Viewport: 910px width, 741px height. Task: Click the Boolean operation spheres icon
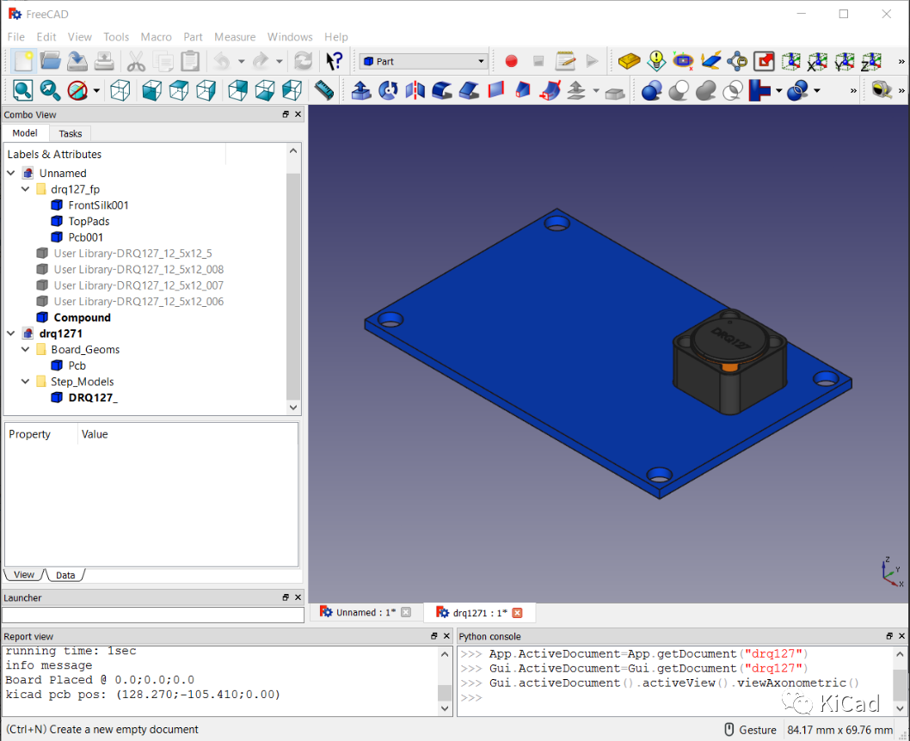[x=652, y=90]
